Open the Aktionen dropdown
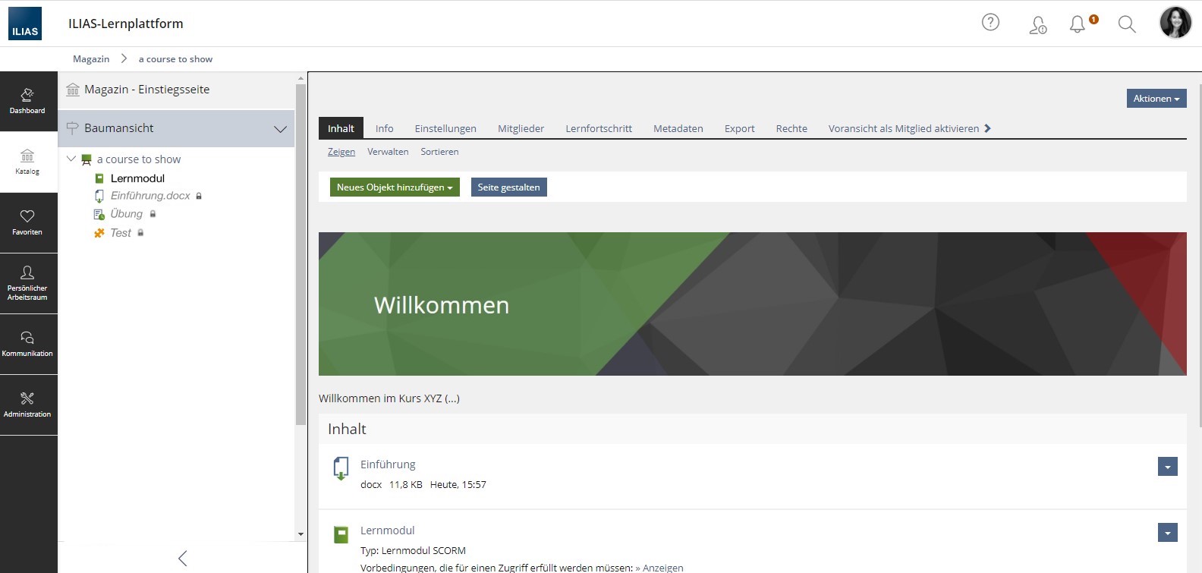The height and width of the screenshot is (573, 1202). [1156, 99]
